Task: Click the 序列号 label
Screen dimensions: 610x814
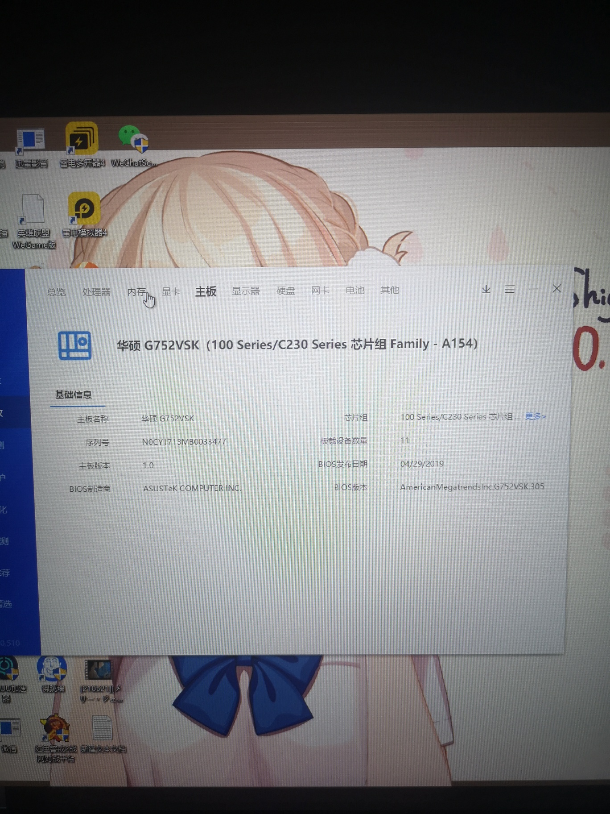Action: click(x=97, y=442)
